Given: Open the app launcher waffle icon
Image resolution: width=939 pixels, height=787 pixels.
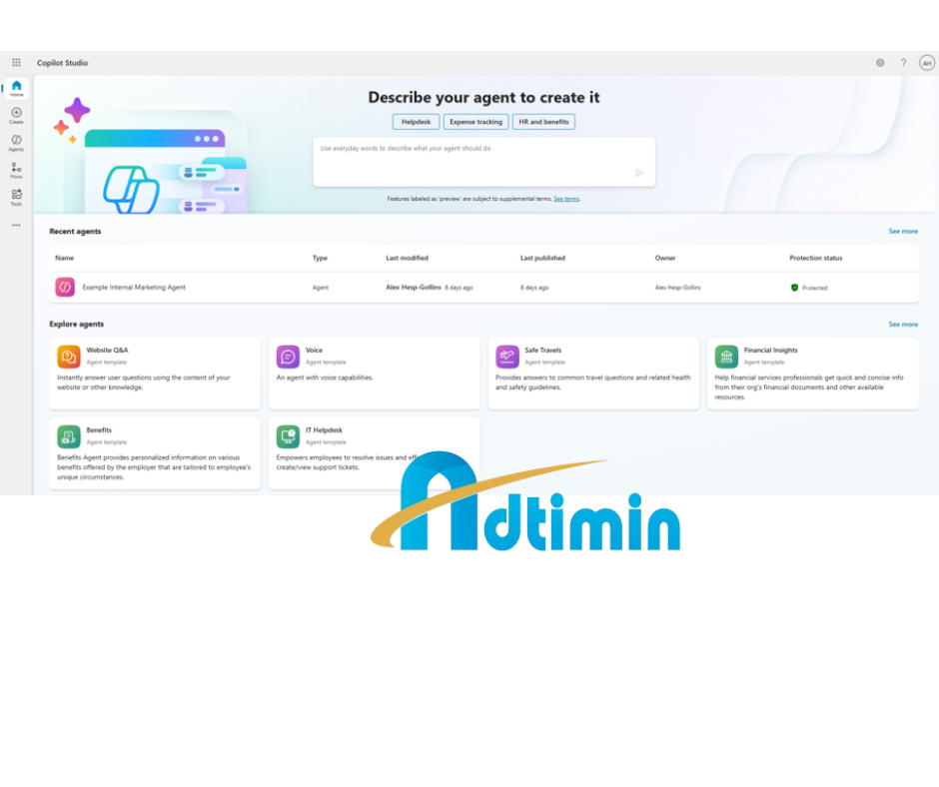Looking at the screenshot, I should [16, 63].
